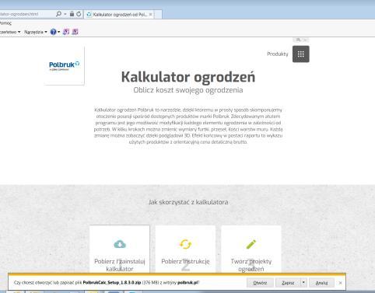Click the search magnifier in address bar

point(59,14)
